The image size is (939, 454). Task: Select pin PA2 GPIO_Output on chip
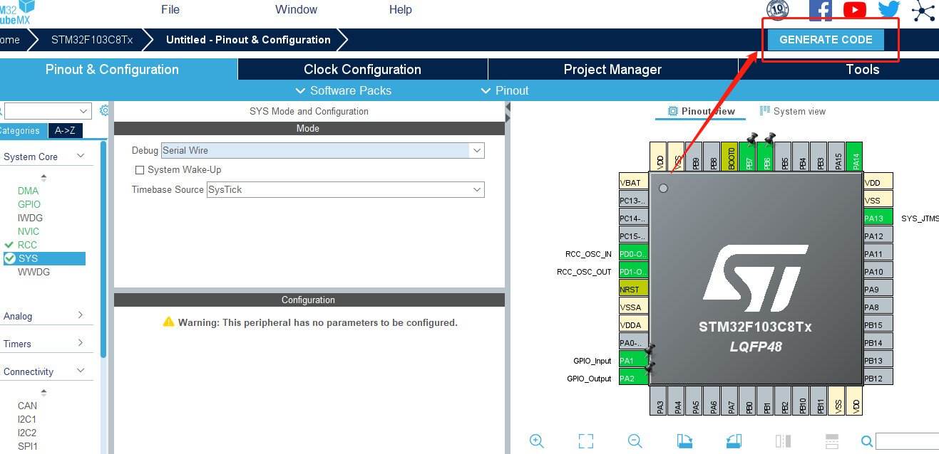pos(633,379)
